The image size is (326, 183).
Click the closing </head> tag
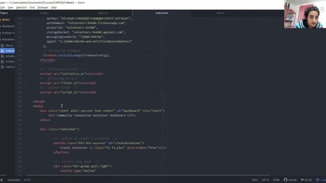pyautogui.click(x=39, y=102)
